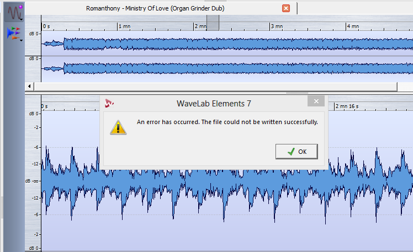Click the error message text in dialog

[227, 122]
